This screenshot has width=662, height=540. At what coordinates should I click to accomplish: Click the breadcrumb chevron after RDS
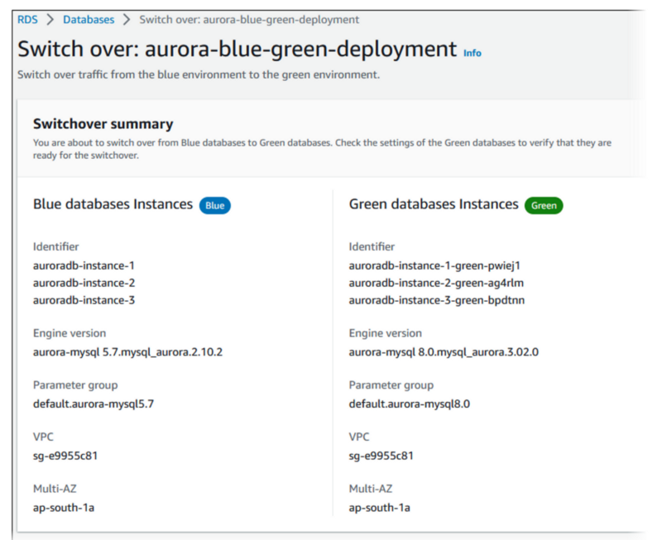(50, 19)
